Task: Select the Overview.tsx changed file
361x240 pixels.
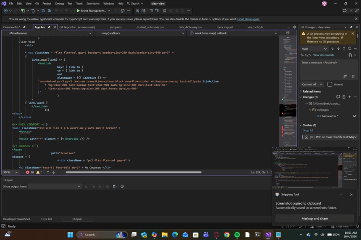Action: (x=329, y=116)
